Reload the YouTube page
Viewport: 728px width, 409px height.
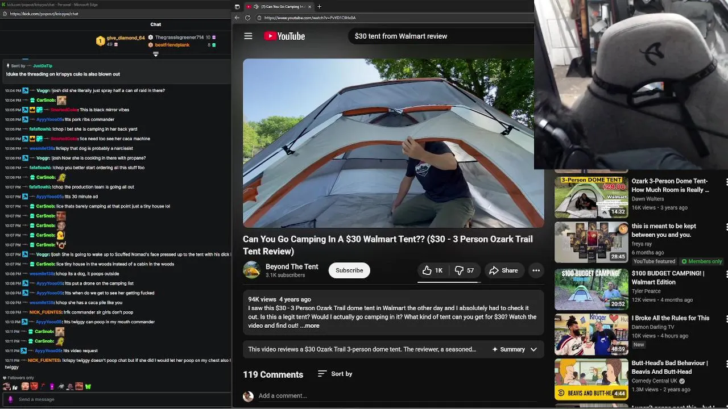tap(247, 18)
